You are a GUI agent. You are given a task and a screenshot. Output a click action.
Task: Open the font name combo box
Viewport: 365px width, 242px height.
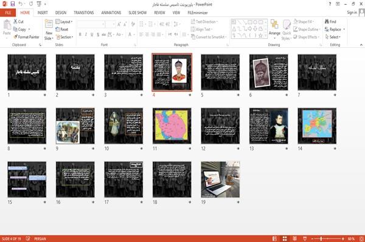tap(91, 24)
